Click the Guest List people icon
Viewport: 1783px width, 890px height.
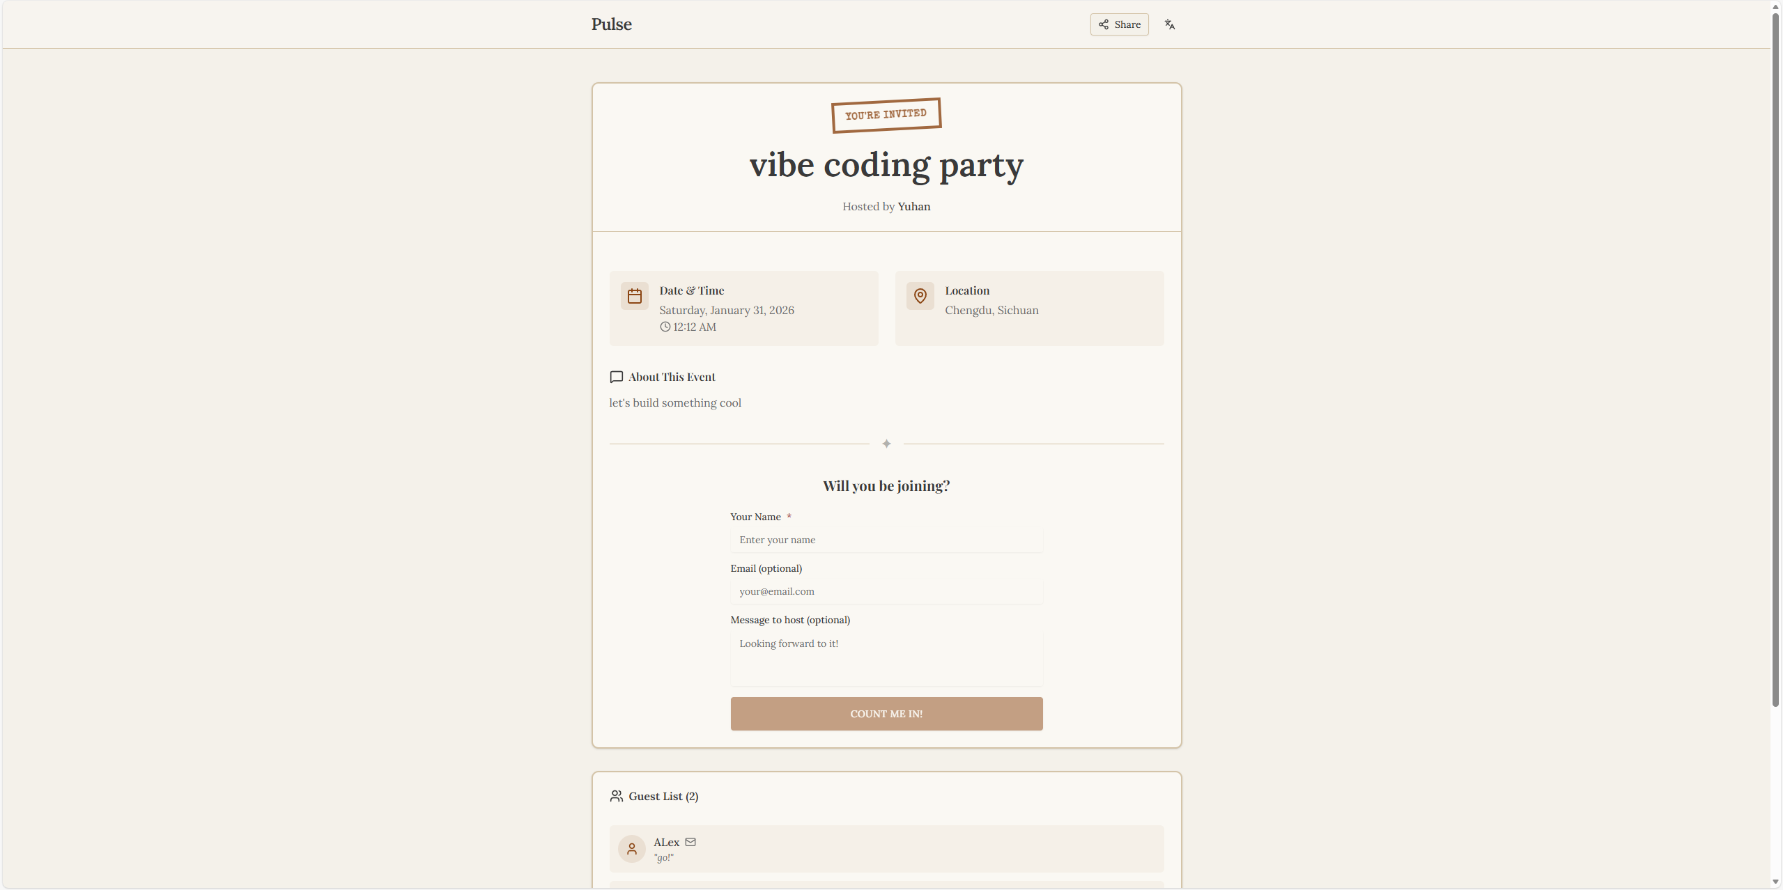pyautogui.click(x=616, y=796)
